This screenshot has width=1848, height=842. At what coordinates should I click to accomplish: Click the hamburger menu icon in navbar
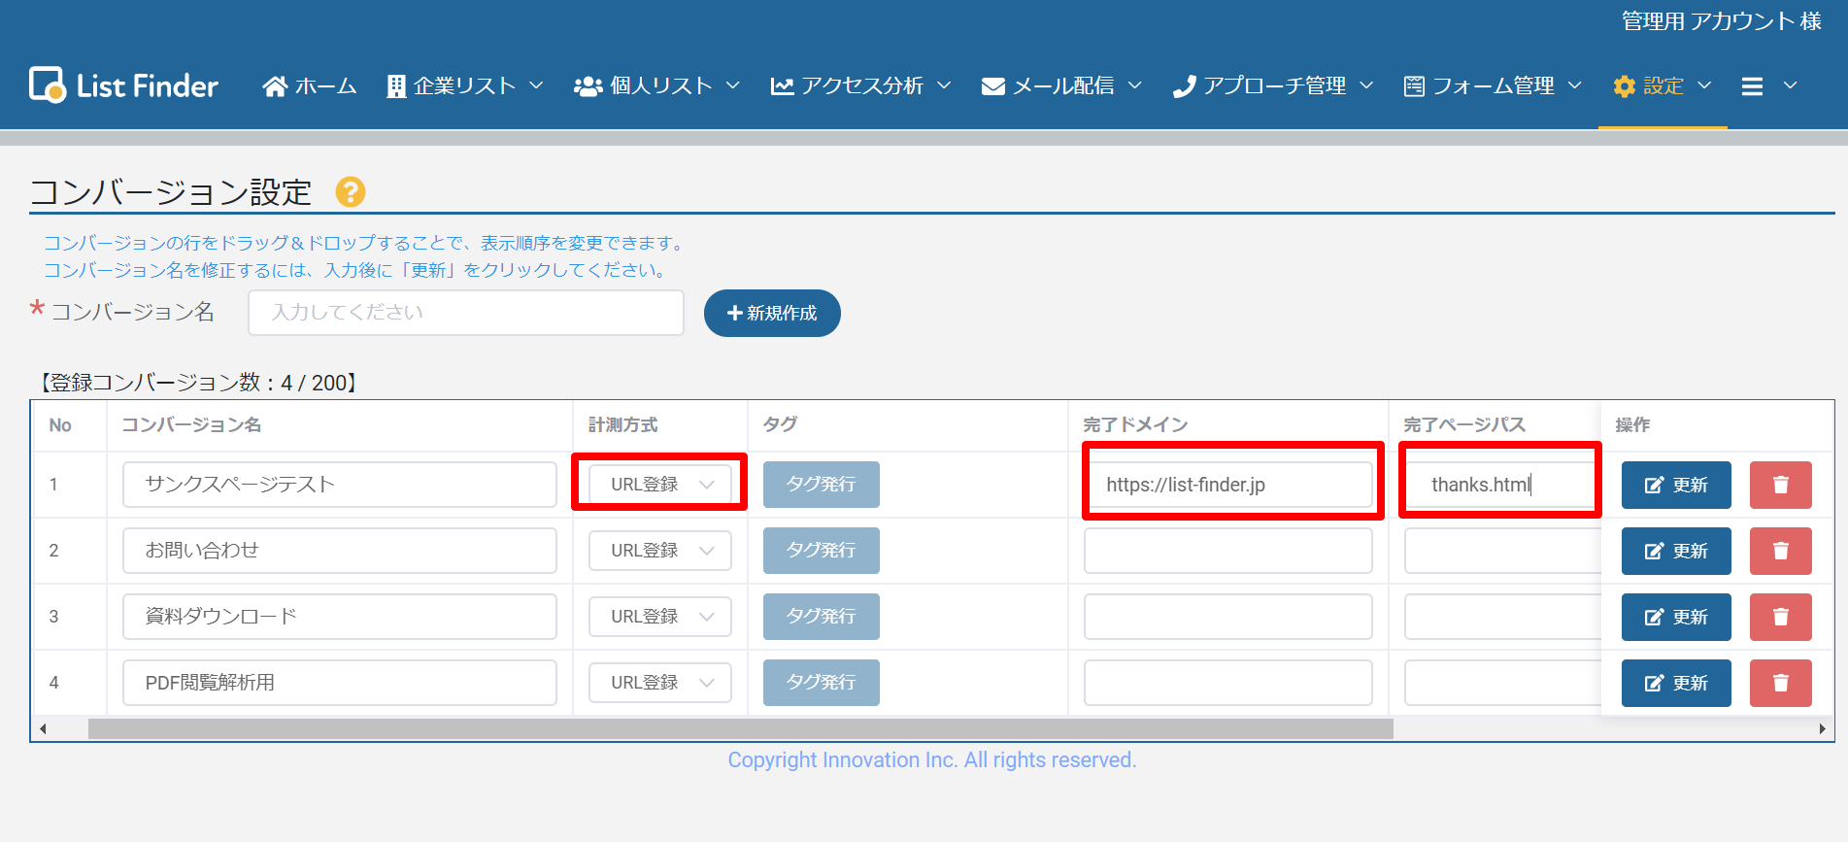tap(1752, 86)
